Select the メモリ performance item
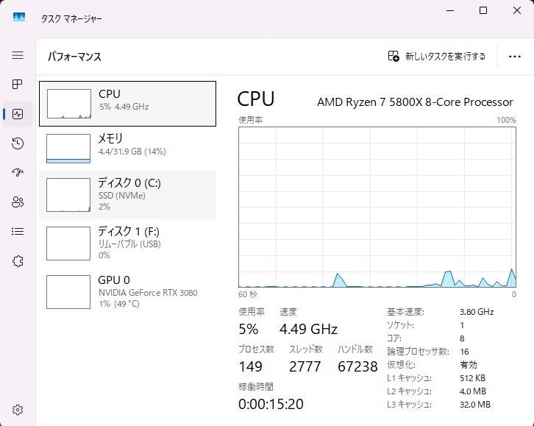 tap(127, 148)
